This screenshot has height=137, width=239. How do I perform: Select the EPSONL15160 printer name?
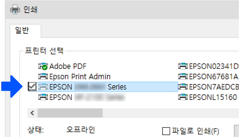click(213, 97)
